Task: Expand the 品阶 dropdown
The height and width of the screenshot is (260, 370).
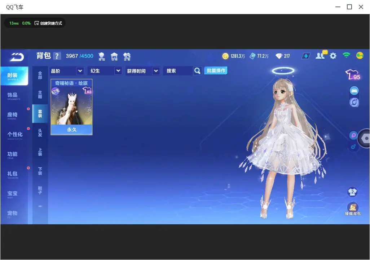Action: coord(67,71)
